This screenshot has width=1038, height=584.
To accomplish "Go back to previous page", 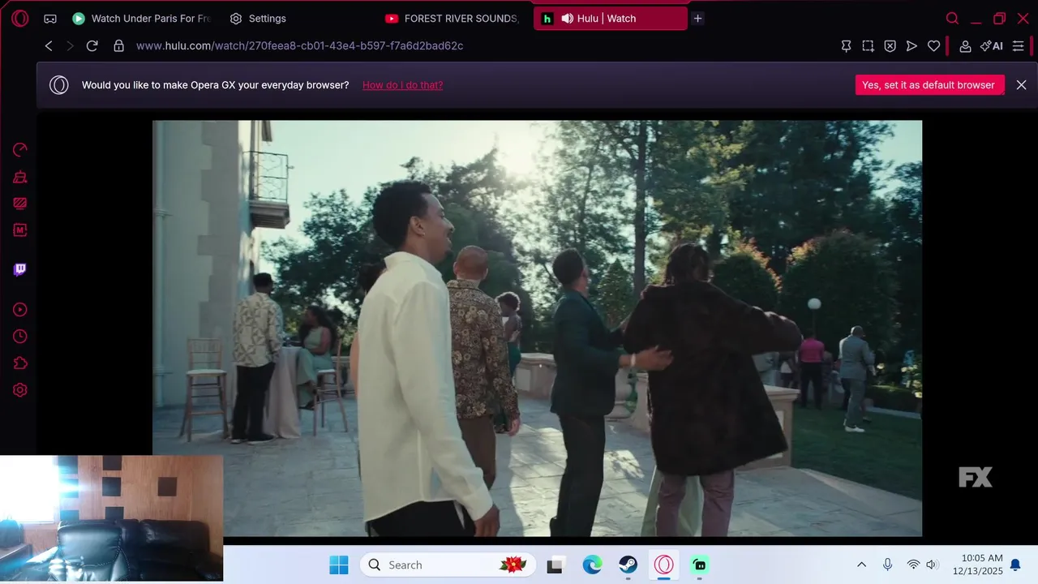I will [x=49, y=46].
